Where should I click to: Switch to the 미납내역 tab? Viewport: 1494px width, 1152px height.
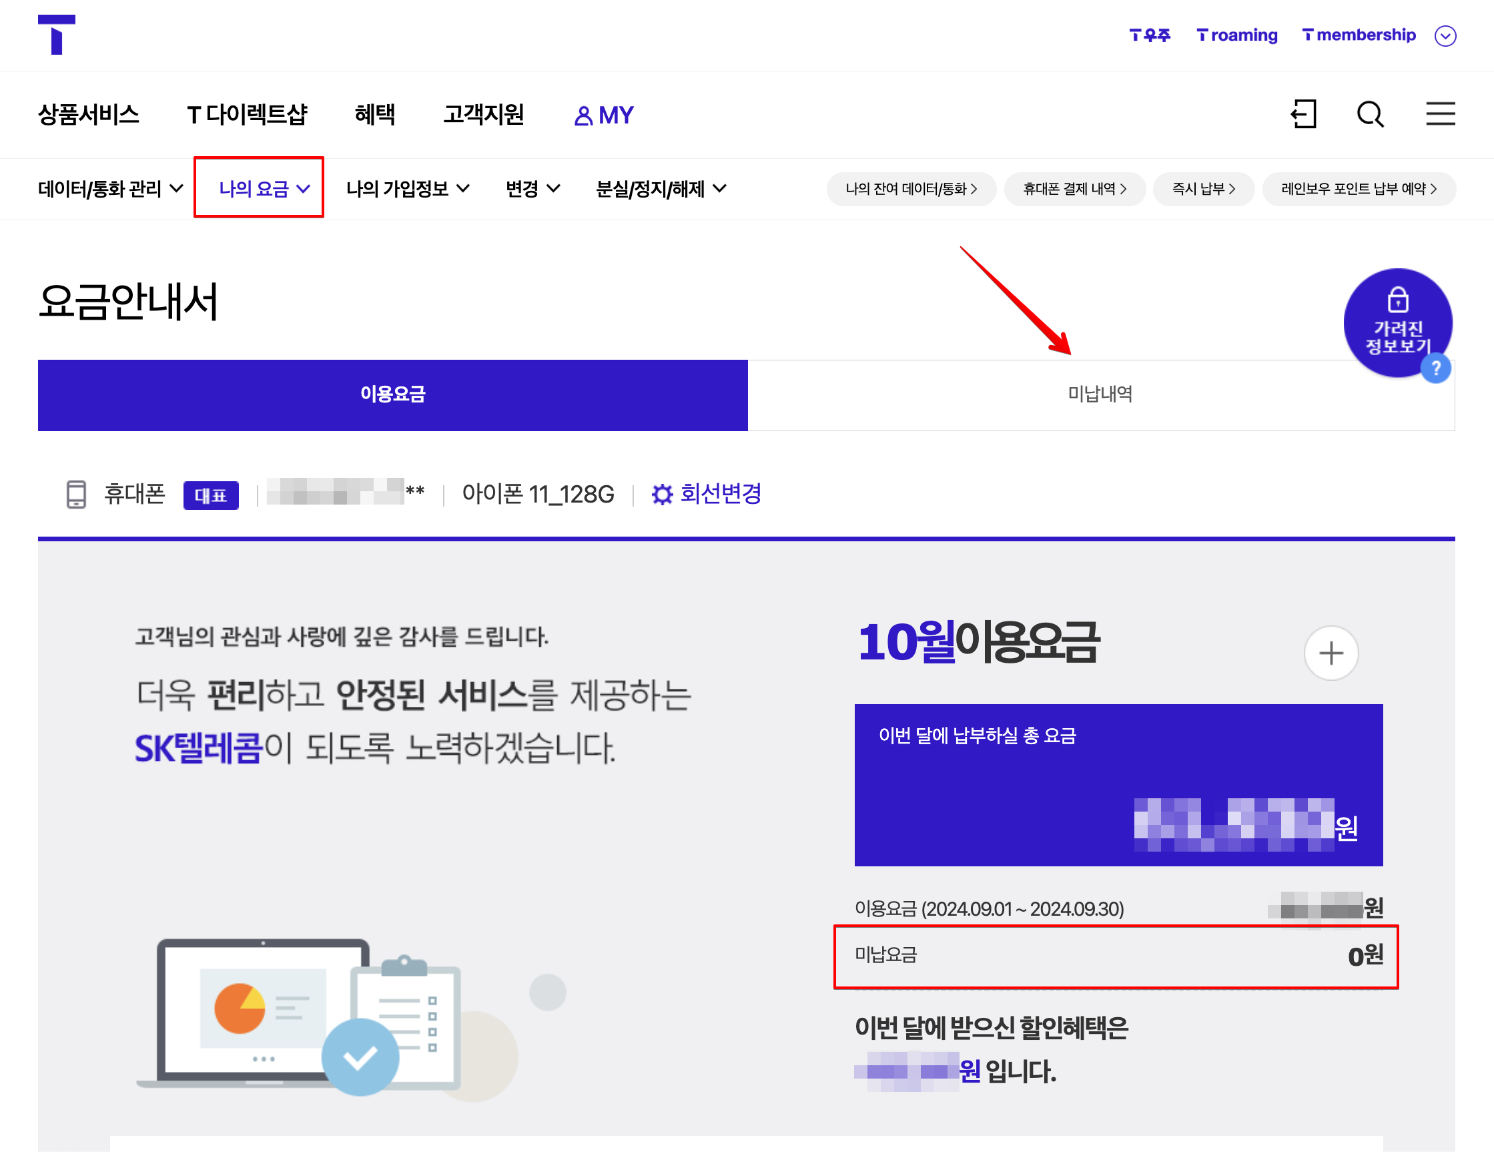coord(1101,395)
